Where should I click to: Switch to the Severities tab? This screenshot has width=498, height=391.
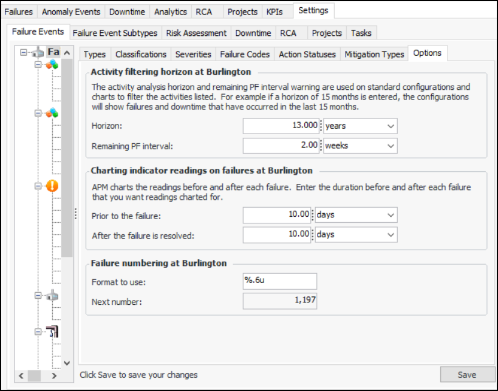pos(193,54)
